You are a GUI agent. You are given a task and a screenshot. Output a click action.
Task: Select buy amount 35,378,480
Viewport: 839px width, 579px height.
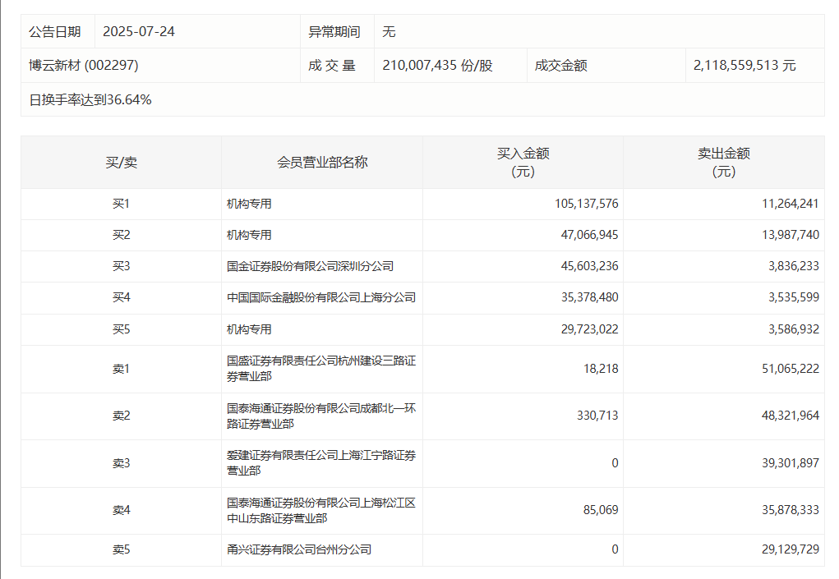click(589, 297)
